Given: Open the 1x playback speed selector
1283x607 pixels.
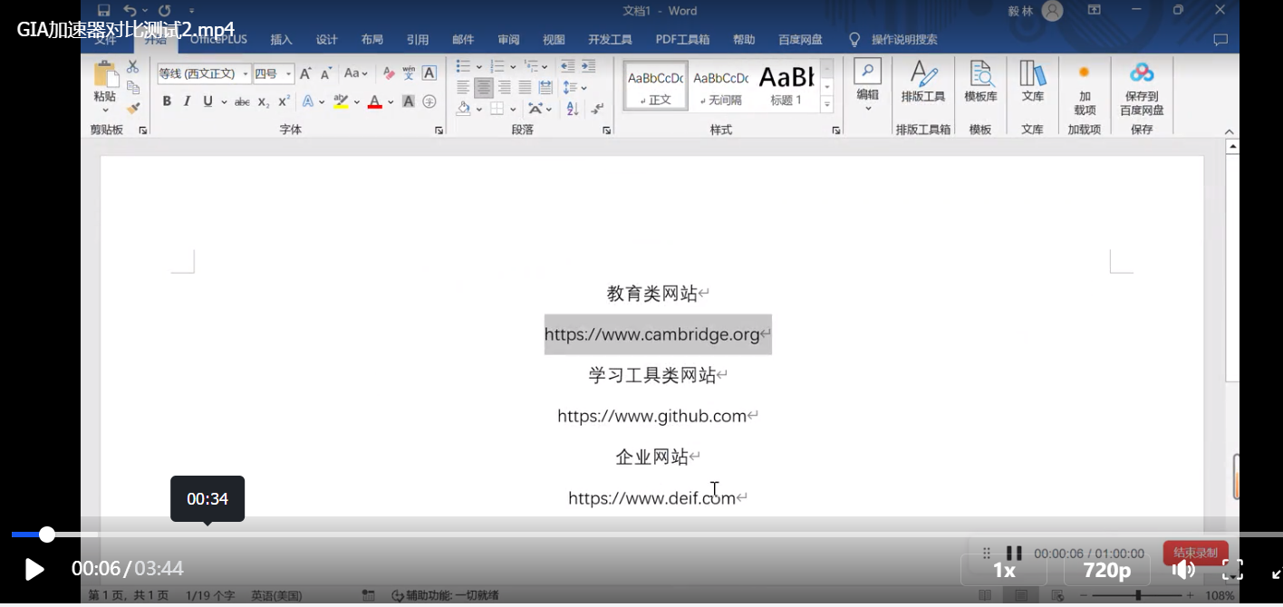Looking at the screenshot, I should pos(1004,571).
